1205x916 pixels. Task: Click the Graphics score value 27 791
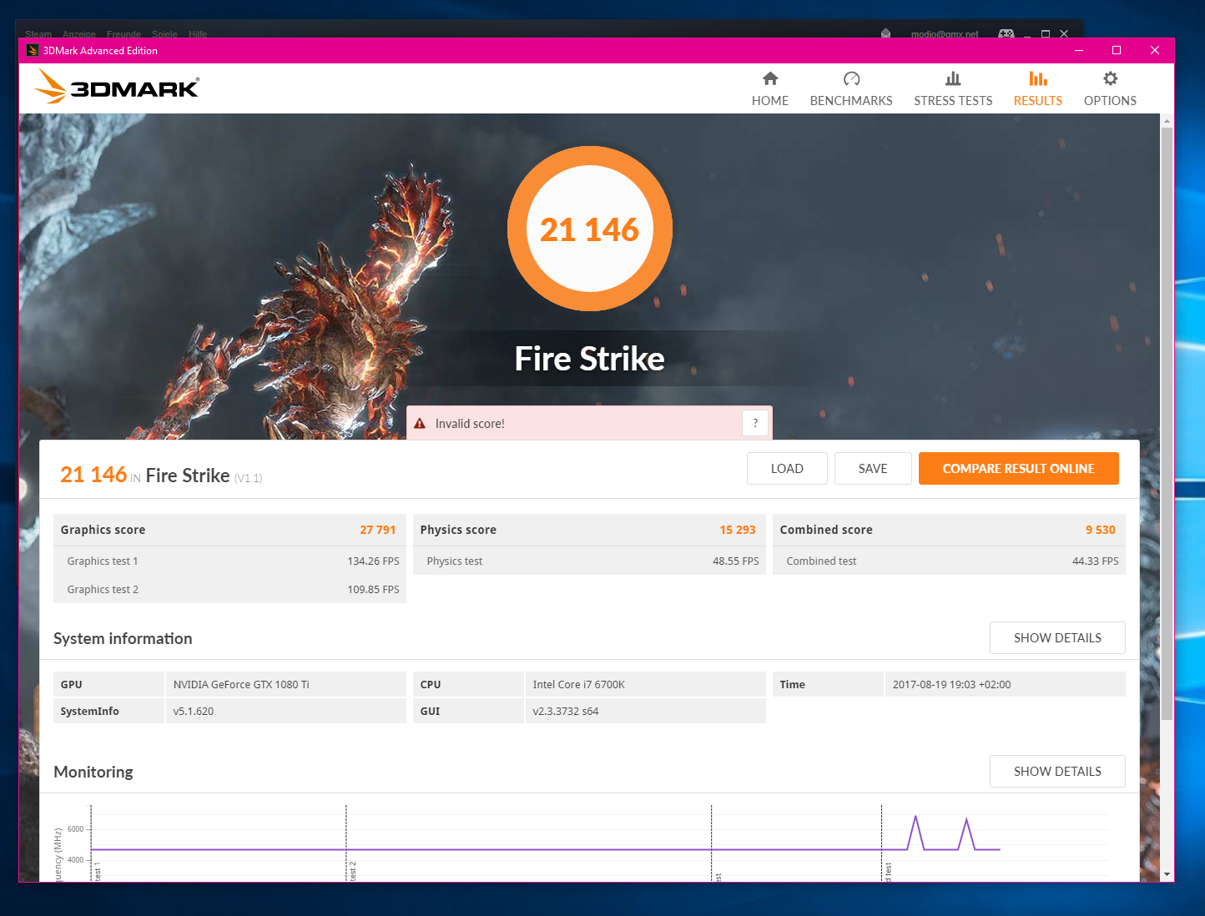378,530
